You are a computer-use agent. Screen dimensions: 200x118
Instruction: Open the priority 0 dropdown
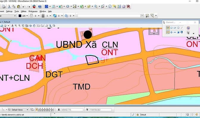click(x=74, y=16)
